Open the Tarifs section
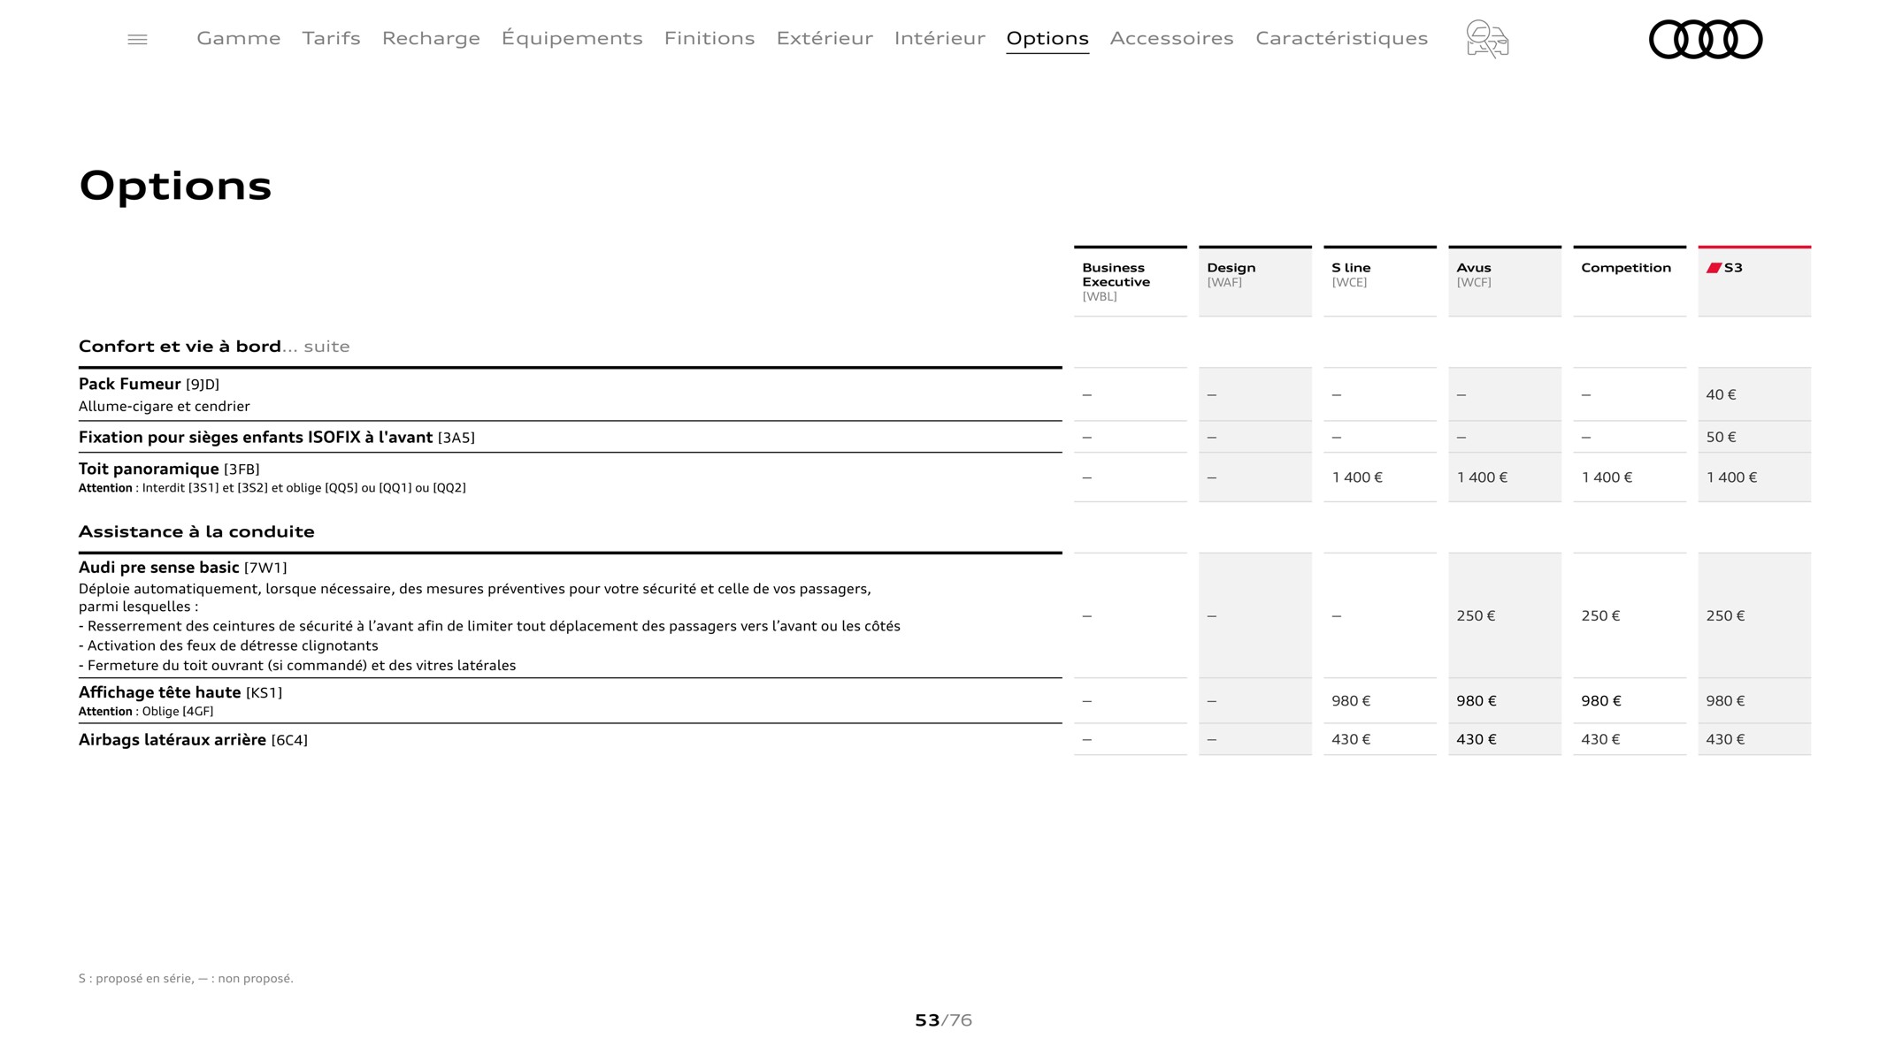The image size is (1887, 1061). tap(331, 38)
